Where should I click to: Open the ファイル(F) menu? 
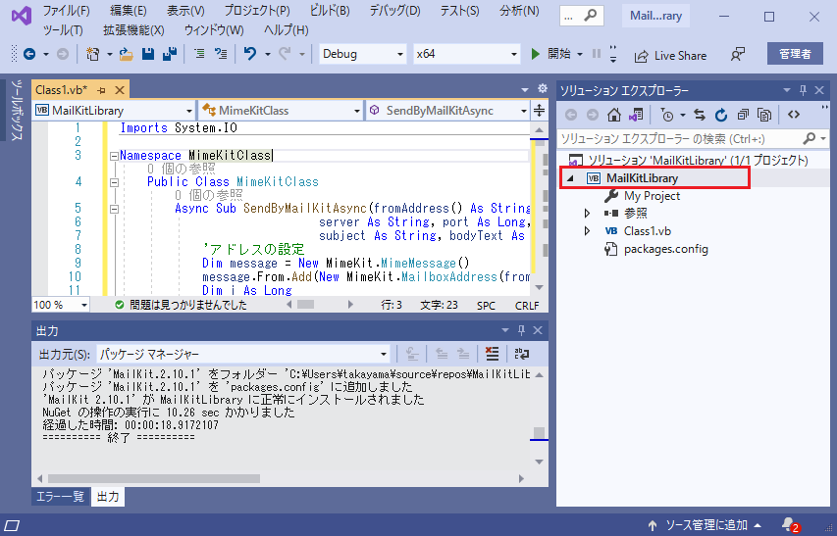point(66,11)
